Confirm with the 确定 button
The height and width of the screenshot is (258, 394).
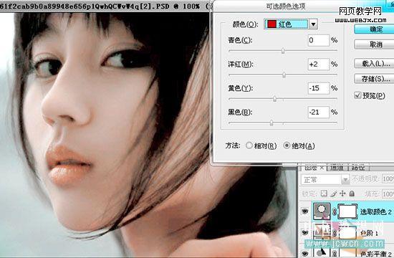(x=374, y=29)
